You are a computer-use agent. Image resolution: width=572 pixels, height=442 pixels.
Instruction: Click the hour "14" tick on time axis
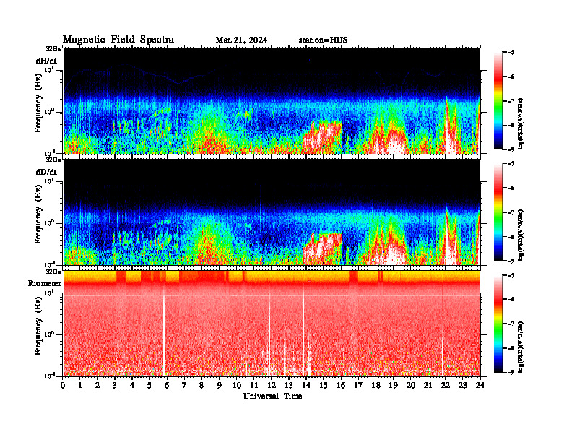tap(306, 385)
